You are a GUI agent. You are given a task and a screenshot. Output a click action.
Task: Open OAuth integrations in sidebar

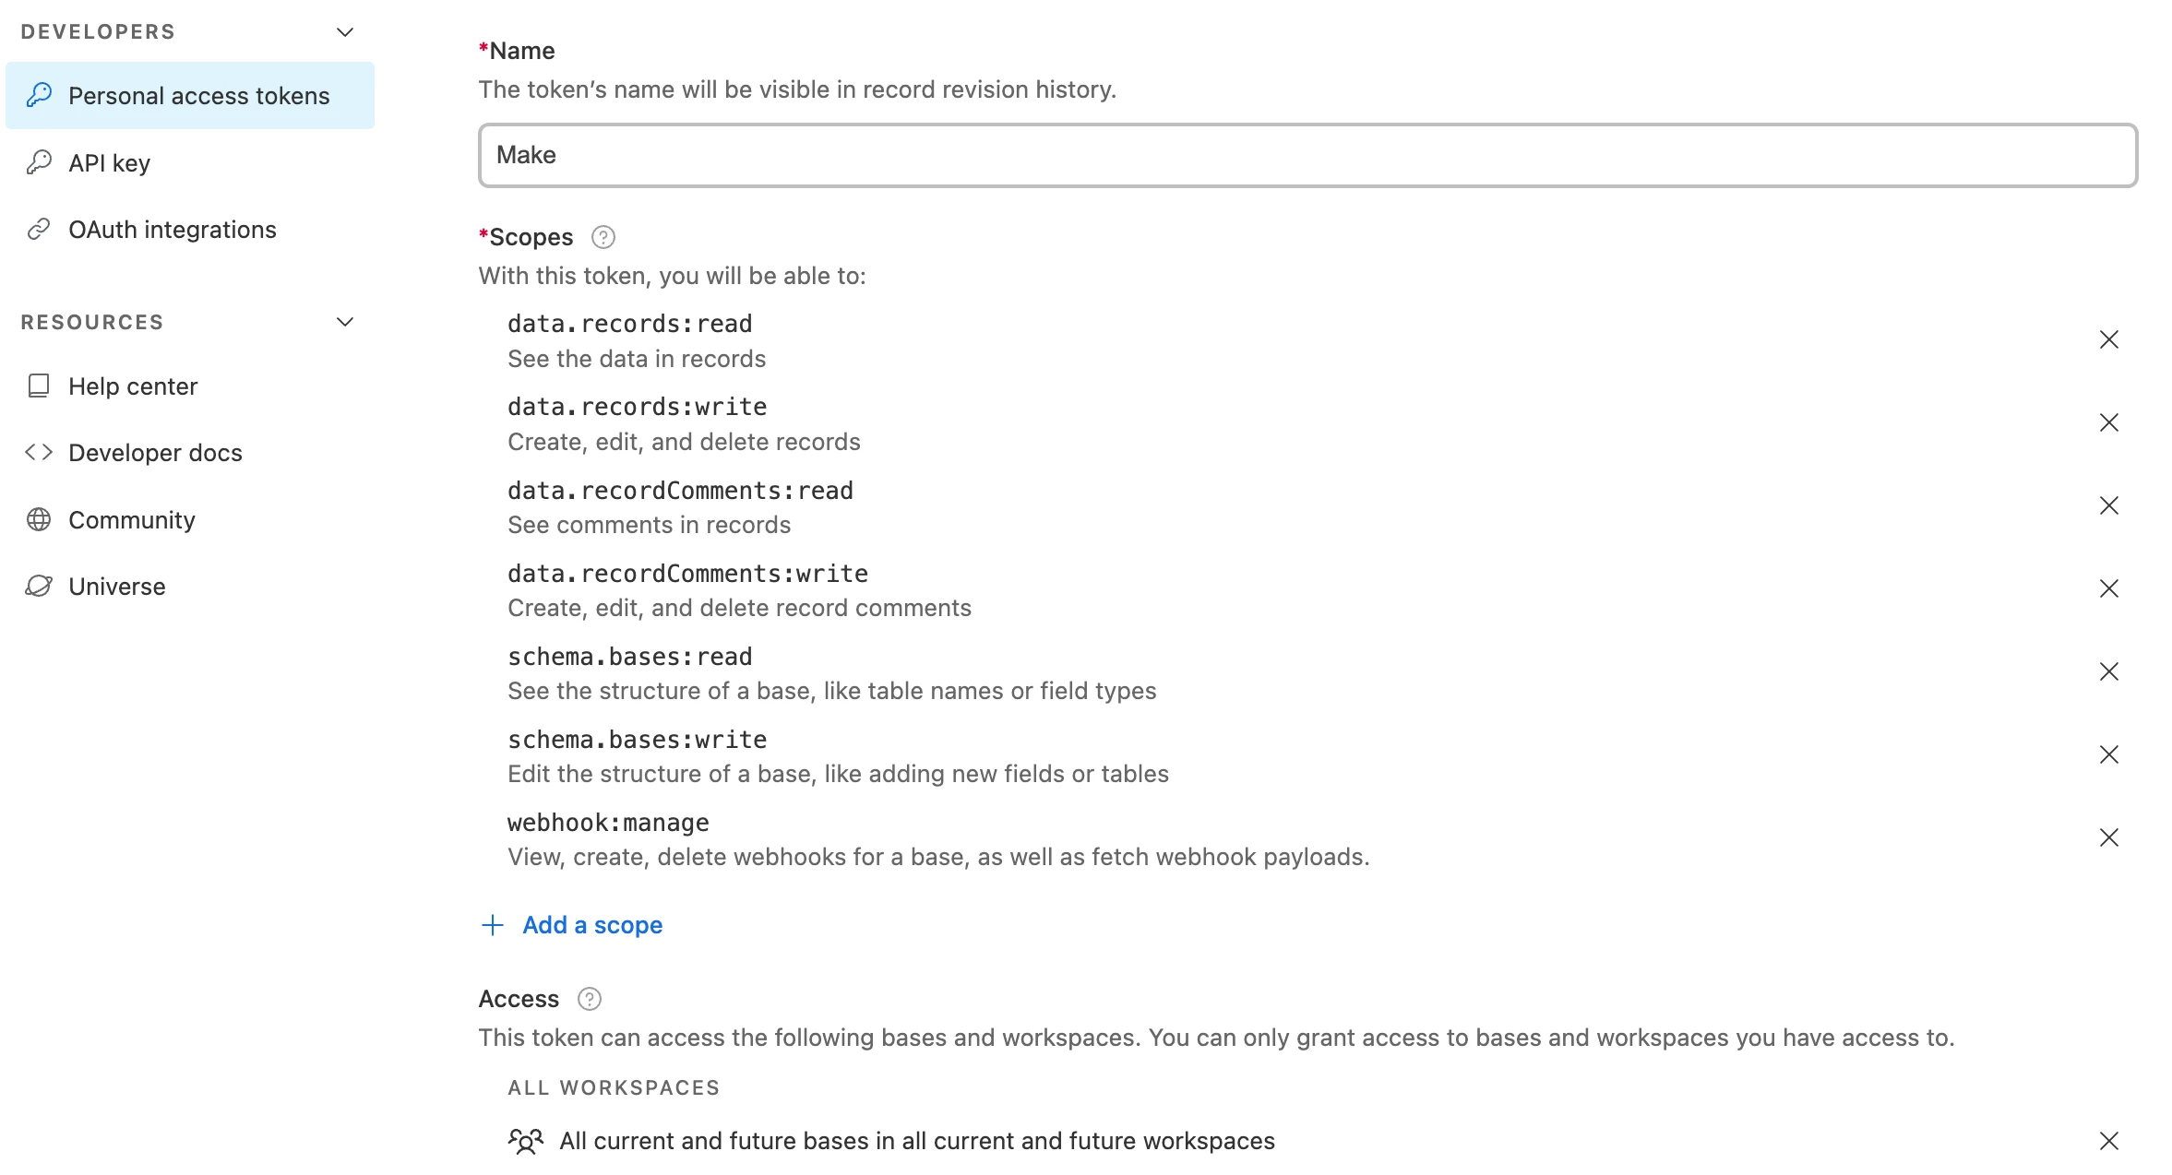(x=172, y=230)
